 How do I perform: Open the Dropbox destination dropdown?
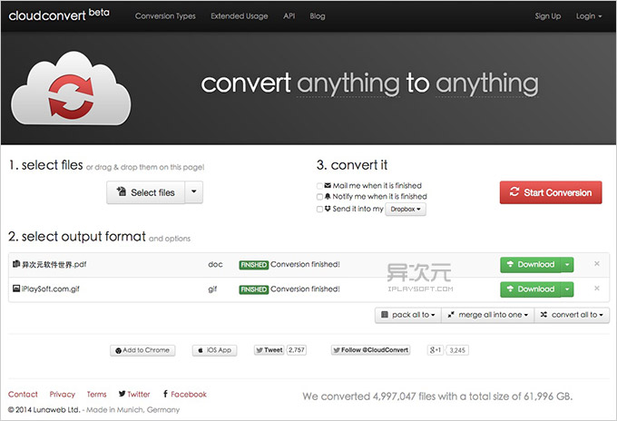click(x=406, y=209)
